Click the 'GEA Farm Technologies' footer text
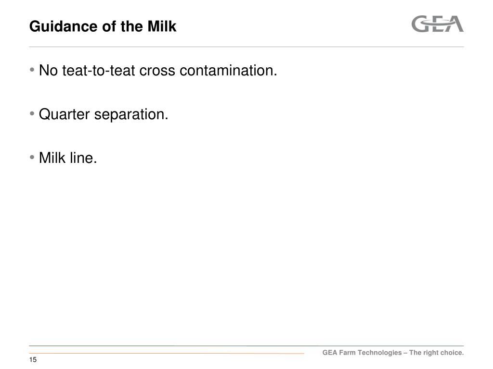Viewport: 493px width, 369px height. point(362,353)
